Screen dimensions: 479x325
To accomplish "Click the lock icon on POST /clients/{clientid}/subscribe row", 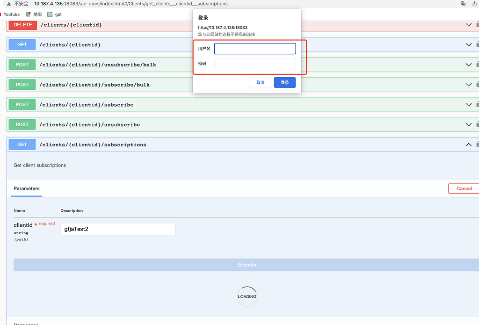I will 477,104.
